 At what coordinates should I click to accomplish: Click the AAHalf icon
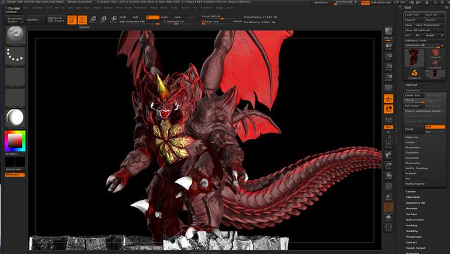(388, 77)
